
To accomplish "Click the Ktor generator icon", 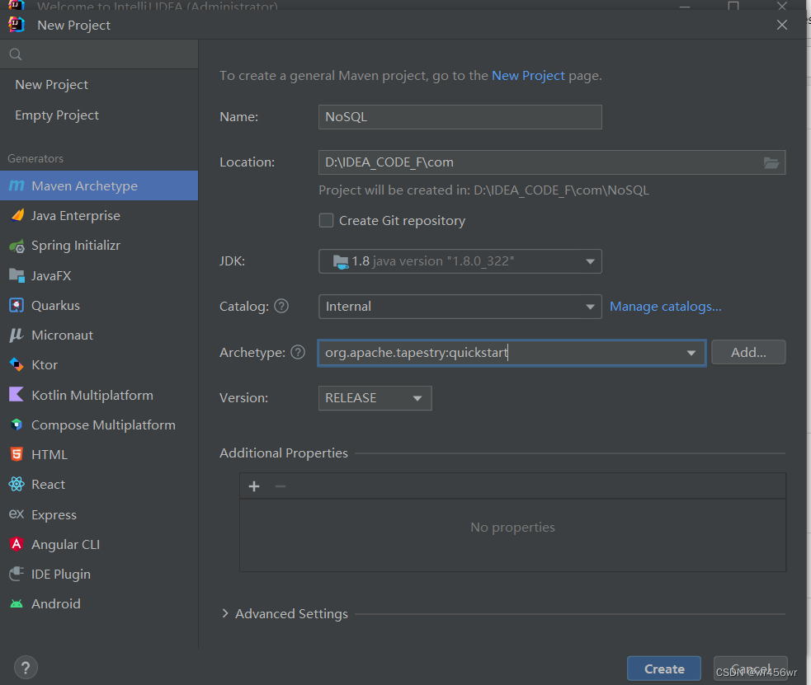I will pos(17,364).
